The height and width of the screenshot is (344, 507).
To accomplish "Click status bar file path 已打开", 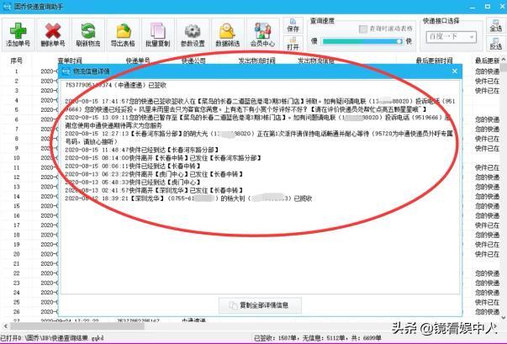I will point(52,338).
